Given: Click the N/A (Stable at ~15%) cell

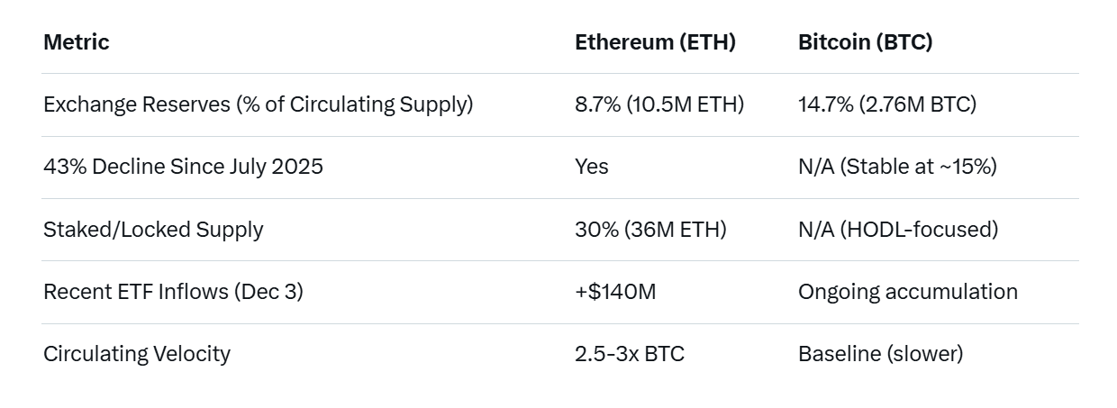Looking at the screenshot, I should (897, 167).
